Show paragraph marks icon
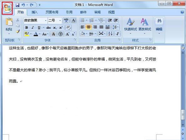The width and height of the screenshot is (186, 140). (117, 34)
